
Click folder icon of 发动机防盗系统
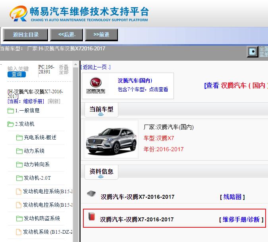click(x=19, y=219)
